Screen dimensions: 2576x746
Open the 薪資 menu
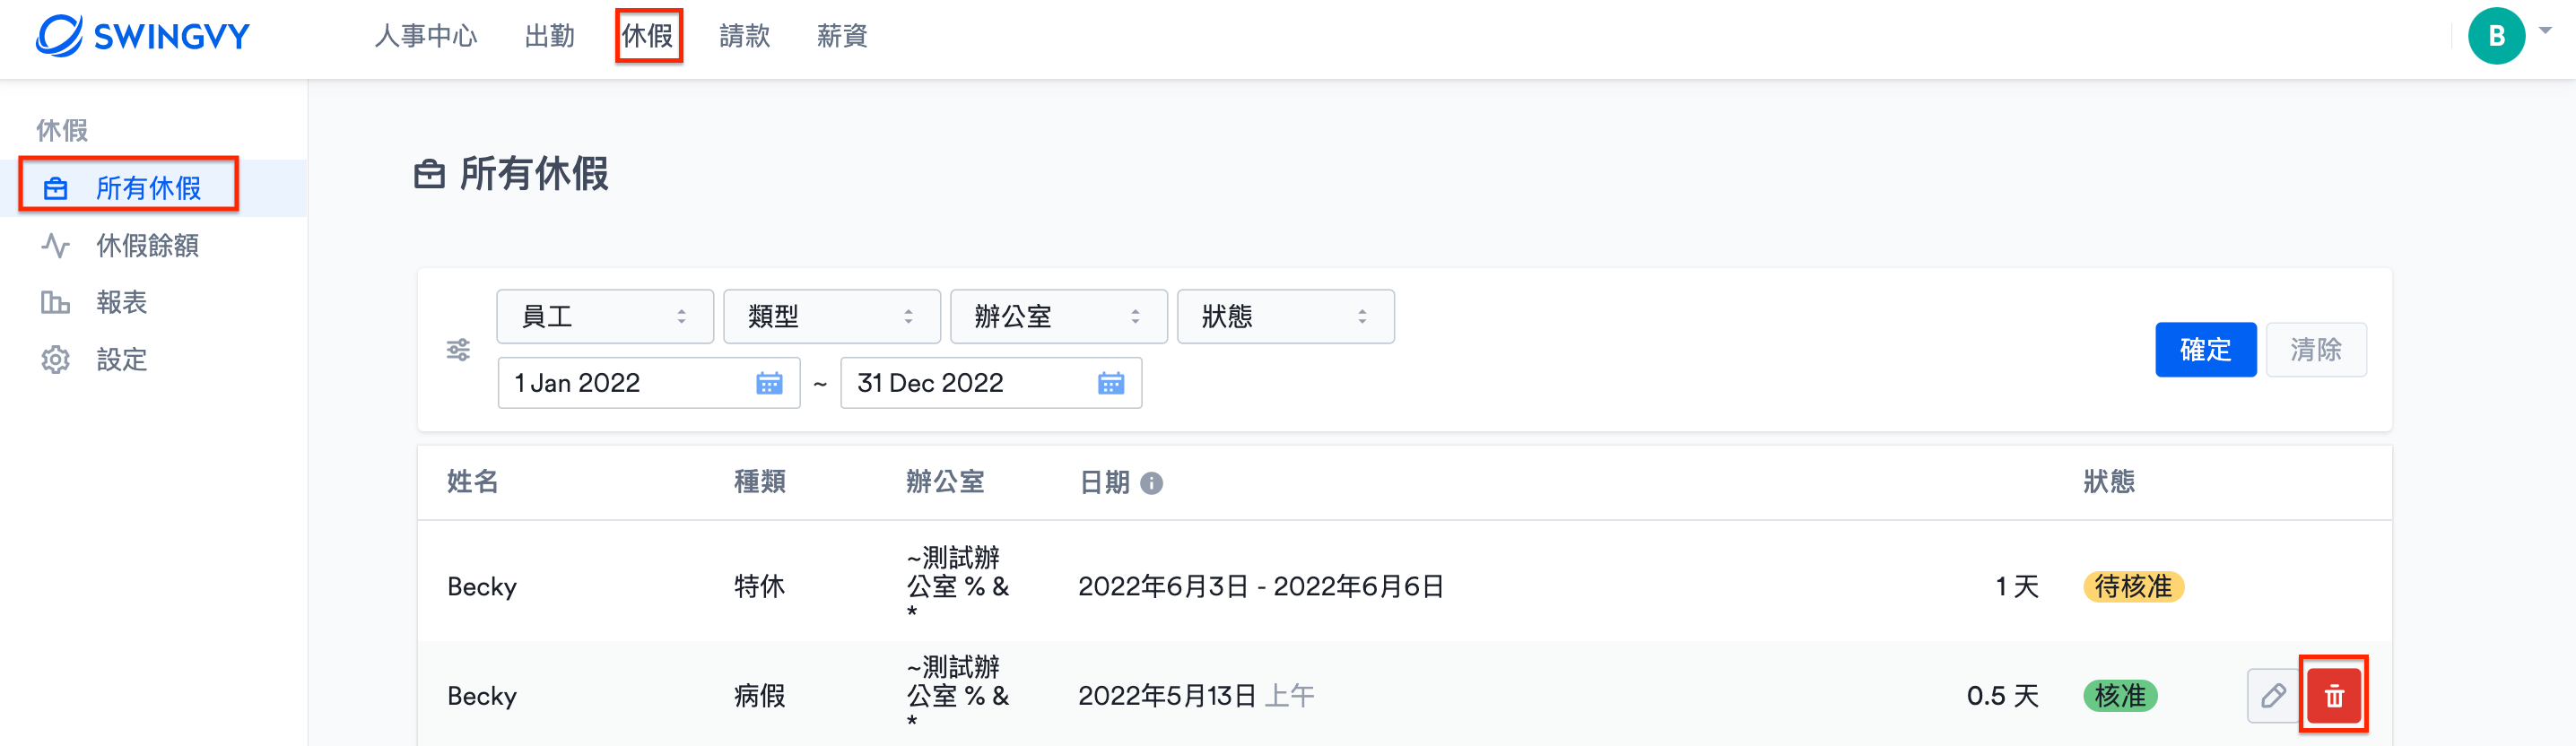[841, 36]
